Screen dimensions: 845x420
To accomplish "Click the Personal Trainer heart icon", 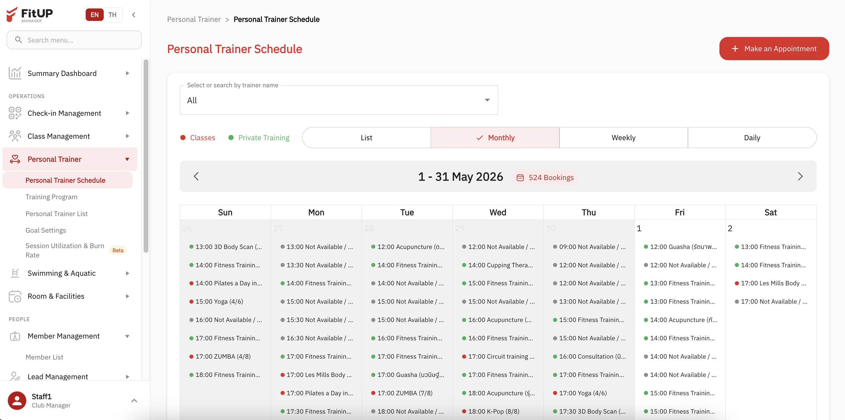I will [15, 159].
